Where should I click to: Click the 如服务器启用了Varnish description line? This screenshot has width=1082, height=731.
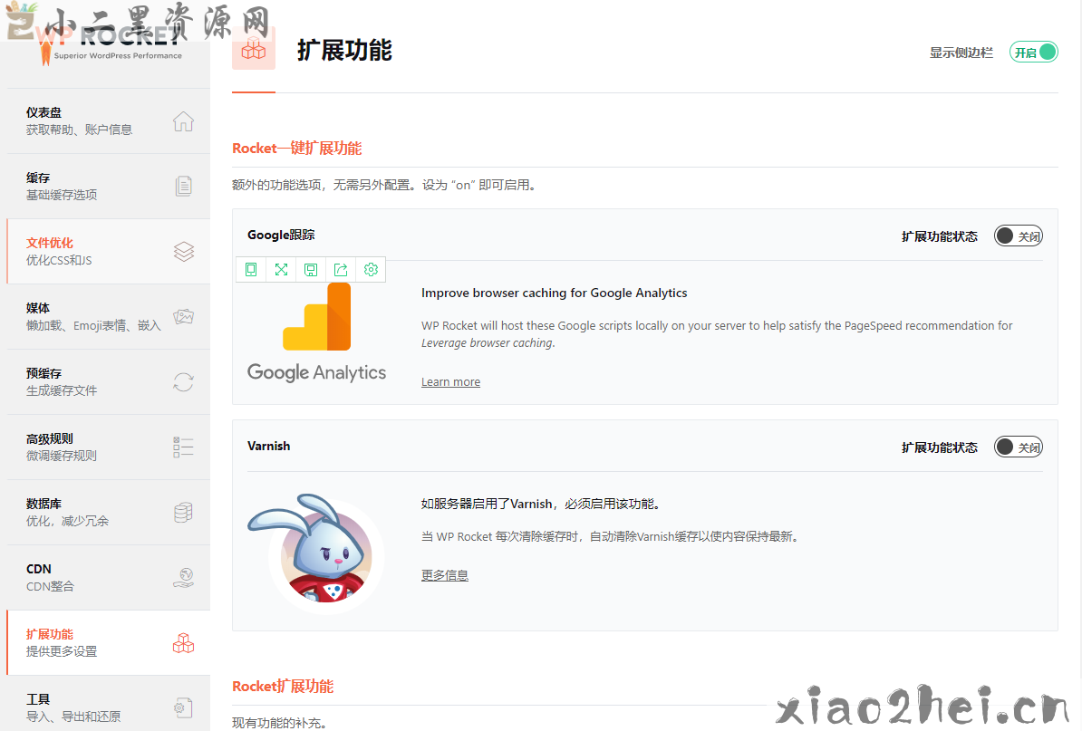[x=543, y=505]
